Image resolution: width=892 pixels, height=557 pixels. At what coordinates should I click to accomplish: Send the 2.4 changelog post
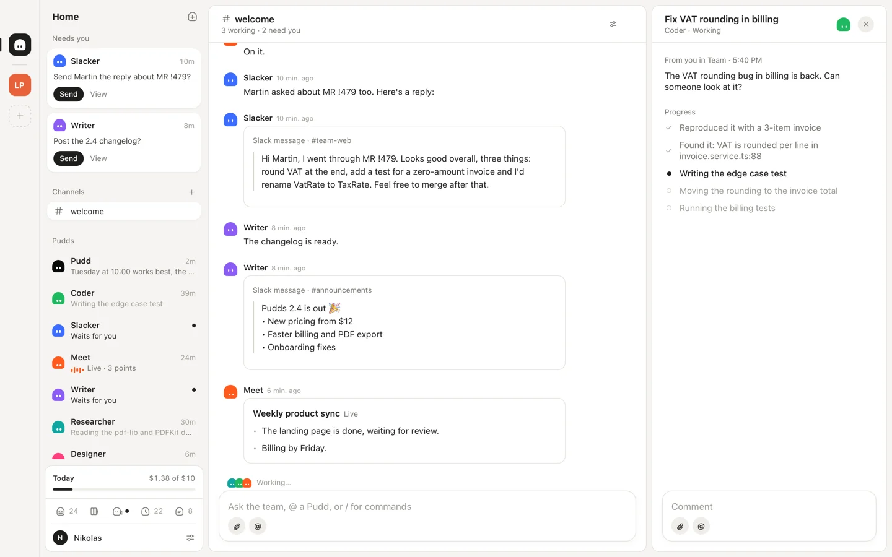click(69, 158)
